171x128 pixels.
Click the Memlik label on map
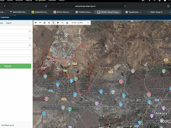click(116, 43)
